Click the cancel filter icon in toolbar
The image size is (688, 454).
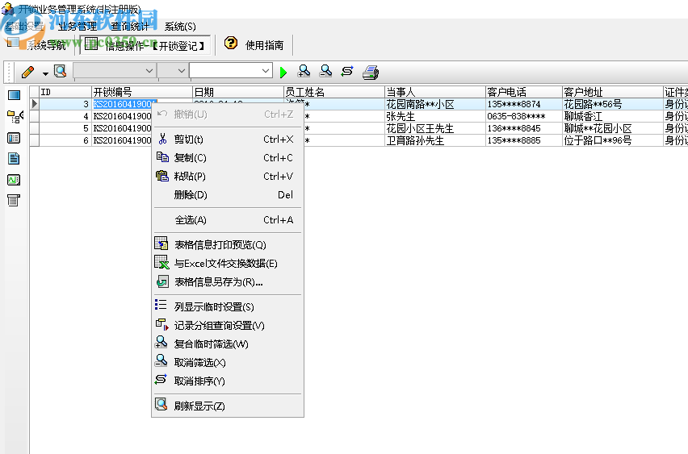pyautogui.click(x=325, y=71)
